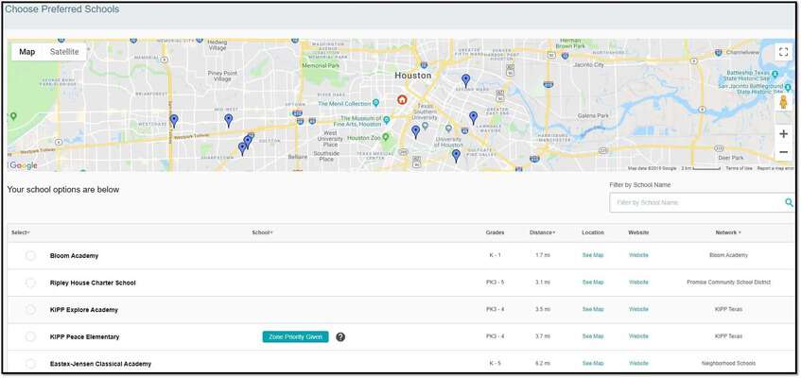Open See Map for Eastex-Jensen Academy
801x378 pixels.
coord(593,363)
